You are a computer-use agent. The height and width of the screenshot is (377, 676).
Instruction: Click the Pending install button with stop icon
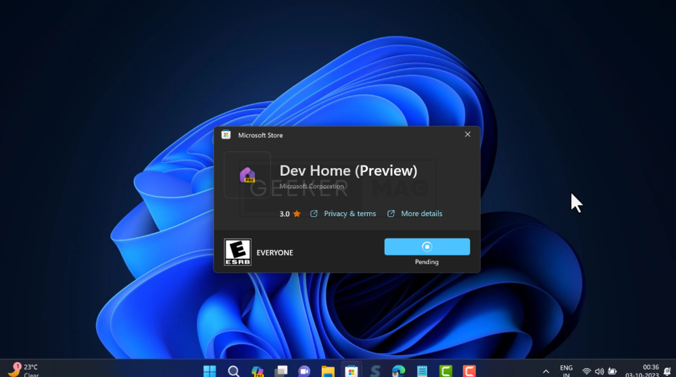[427, 247]
